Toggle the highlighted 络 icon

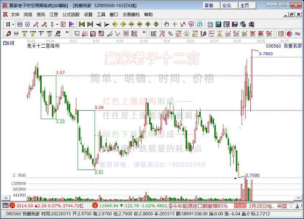tap(200, 24)
